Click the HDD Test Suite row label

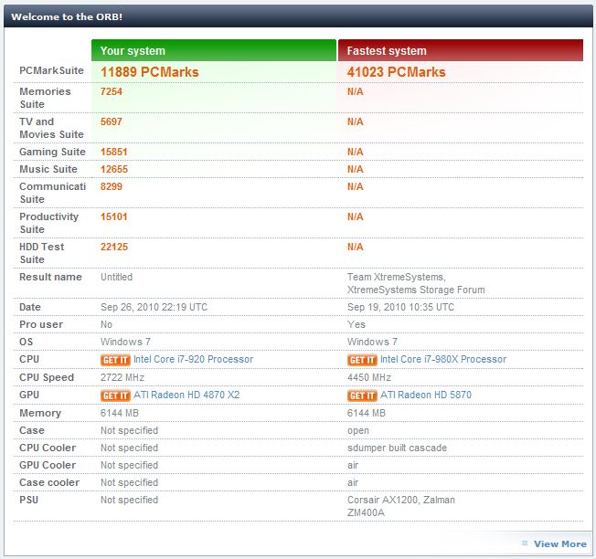pyautogui.click(x=42, y=253)
